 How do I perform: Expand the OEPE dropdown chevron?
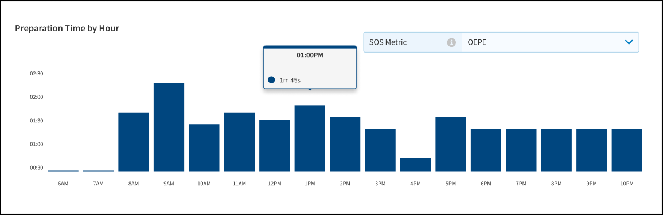click(629, 42)
